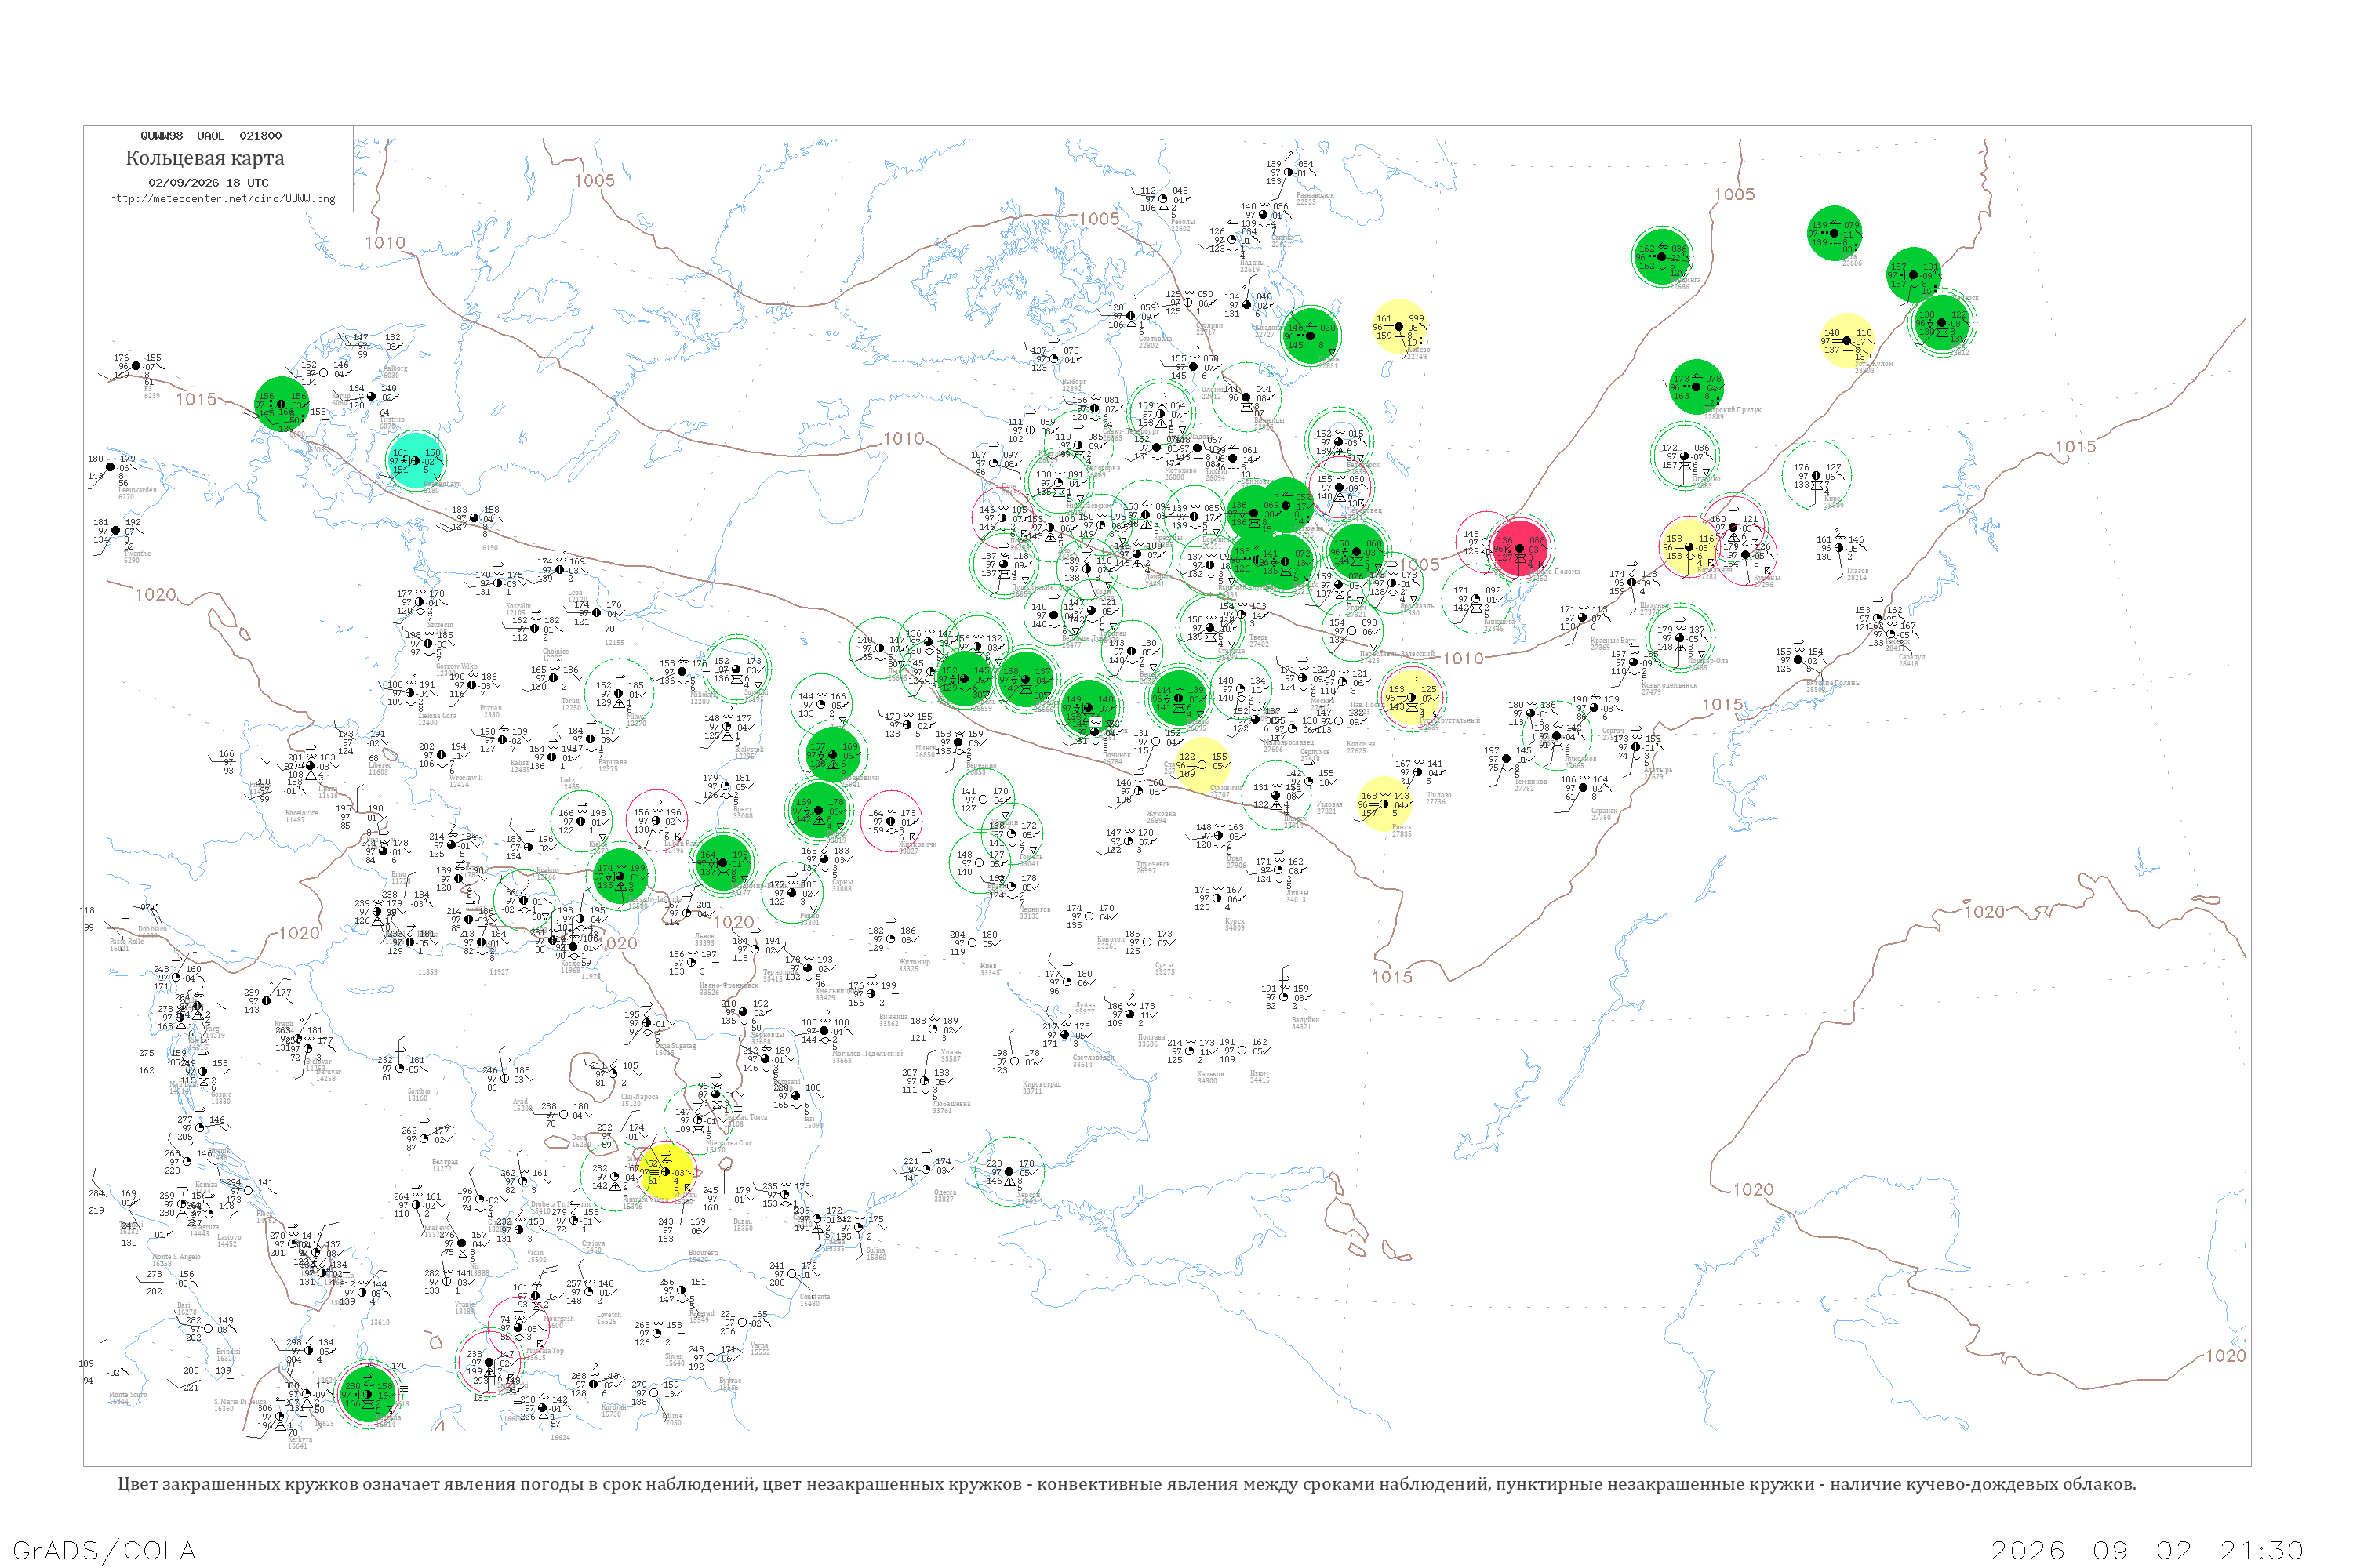The image size is (2353, 1568).
Task: Click the Russian legend caption below the map
Action: (1126, 1484)
